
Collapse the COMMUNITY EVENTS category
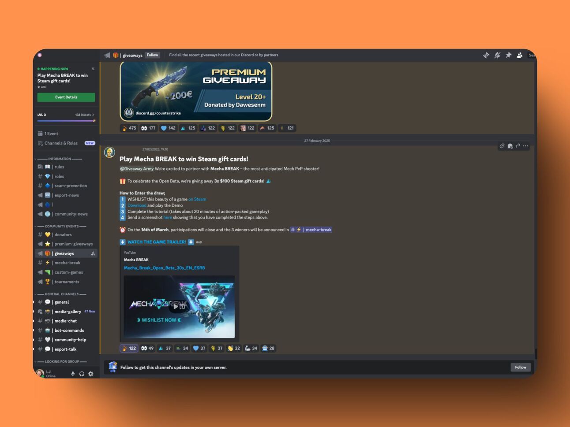tap(61, 226)
